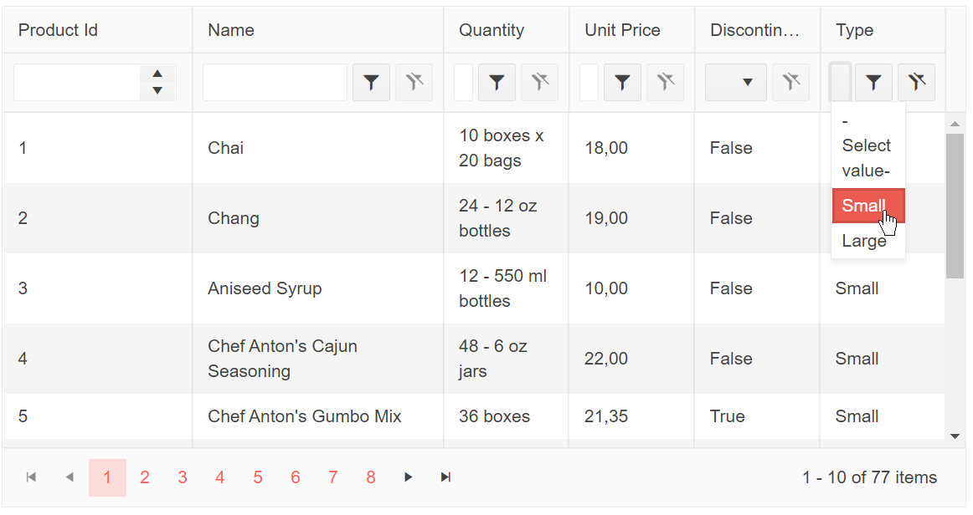Clear the Name column filter
This screenshot has width=973, height=515.
tap(414, 82)
